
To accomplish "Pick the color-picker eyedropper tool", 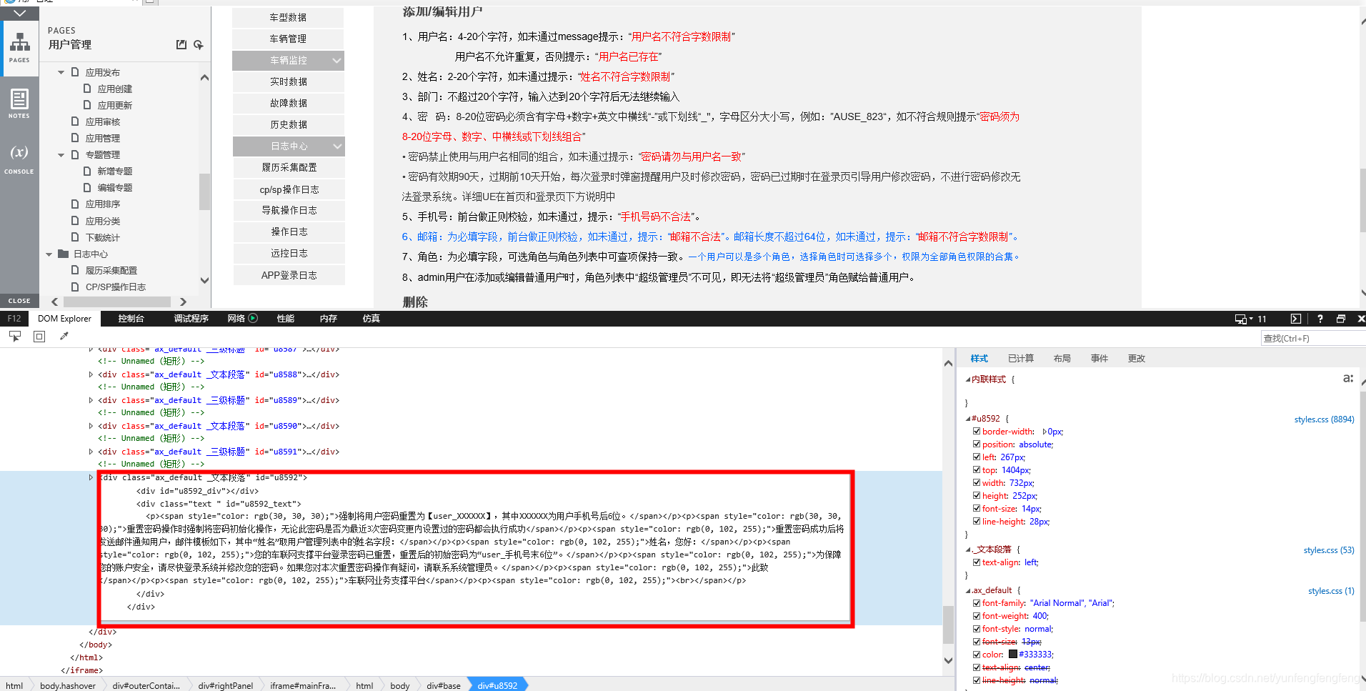I will [x=64, y=336].
